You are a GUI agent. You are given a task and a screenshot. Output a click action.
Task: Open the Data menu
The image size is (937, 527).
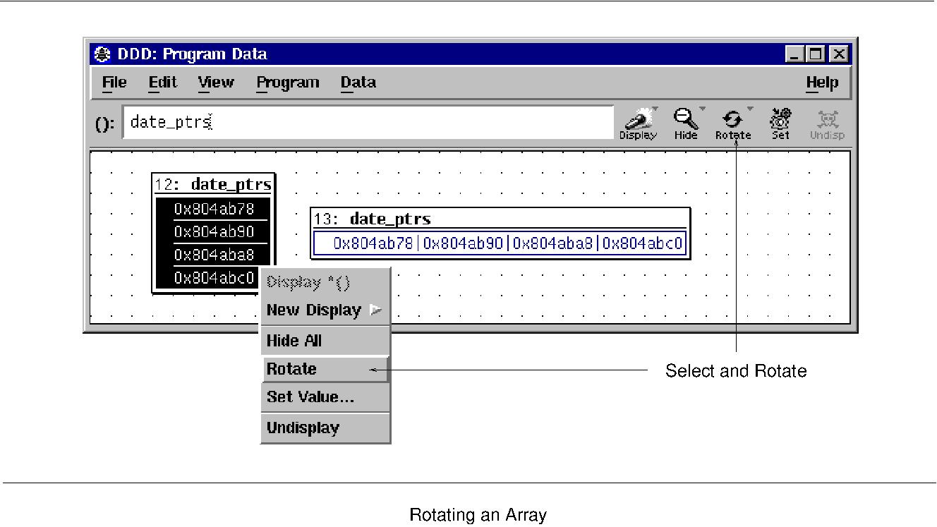pyautogui.click(x=358, y=83)
